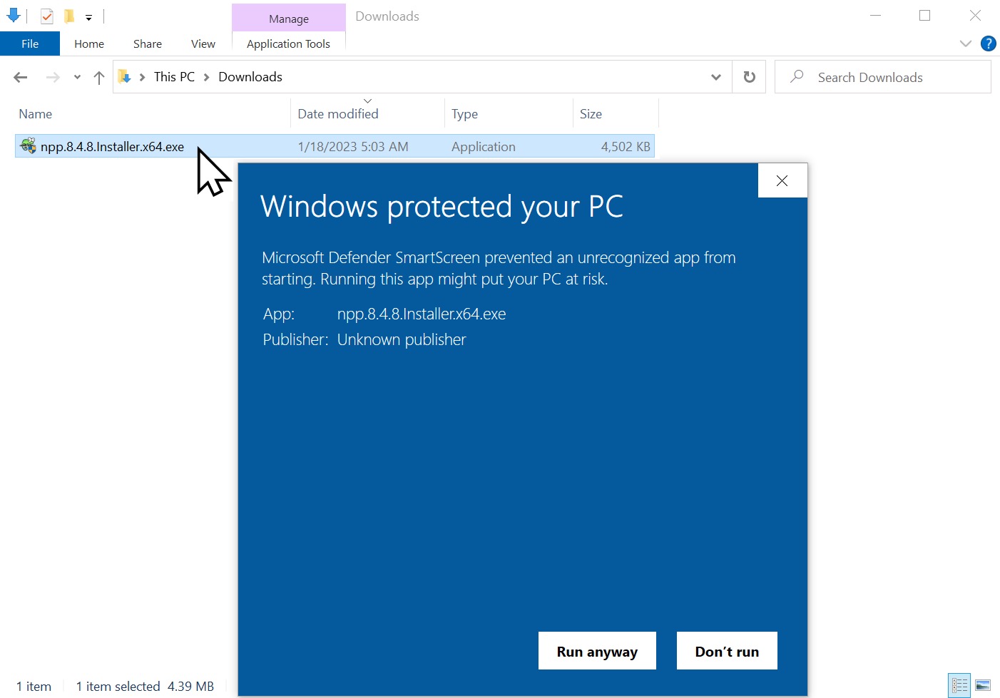1000x698 pixels.
Task: Minimize the Downloads window
Action: [876, 16]
